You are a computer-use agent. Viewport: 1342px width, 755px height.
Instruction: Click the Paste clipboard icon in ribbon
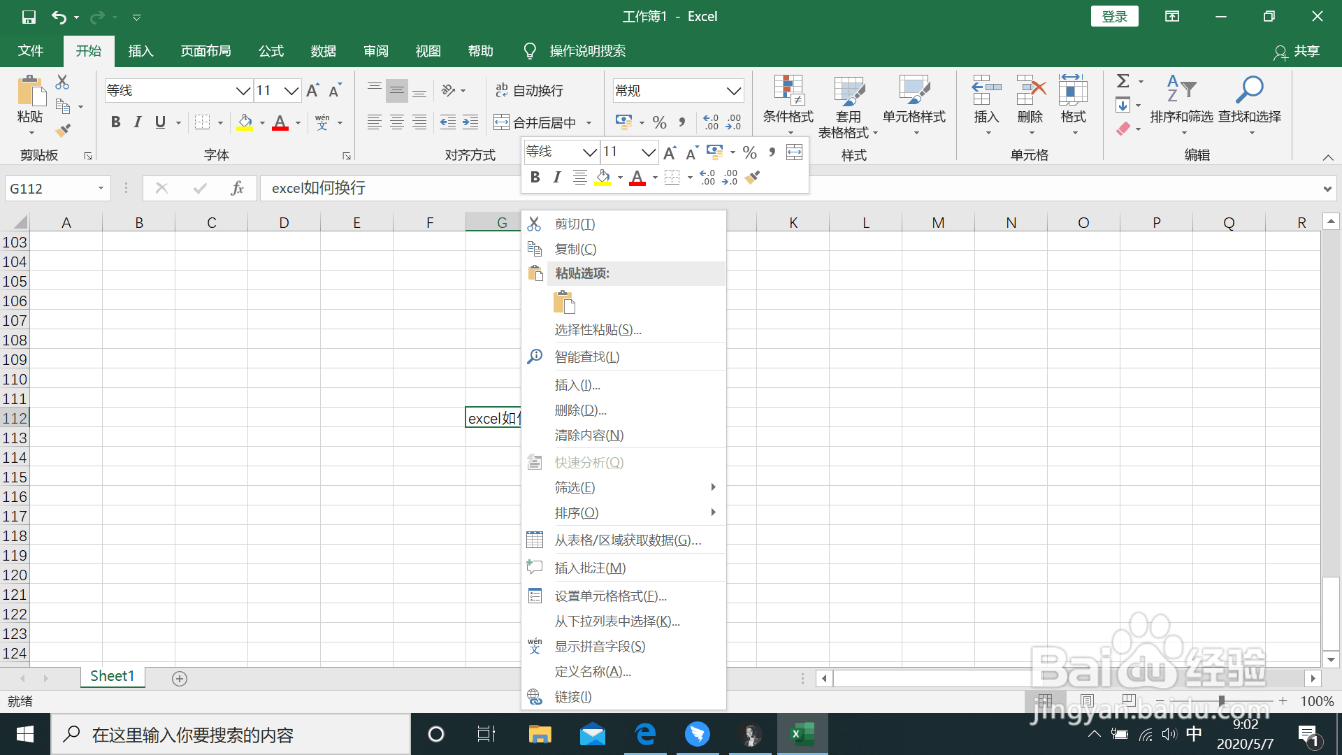tap(30, 92)
